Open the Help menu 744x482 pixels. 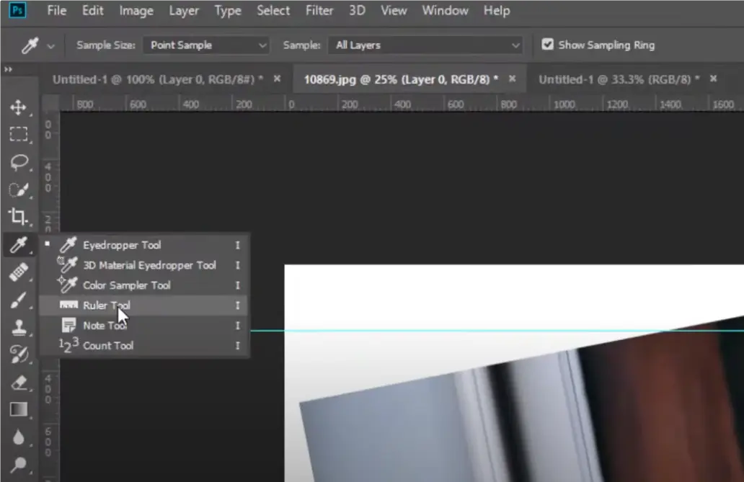[497, 10]
